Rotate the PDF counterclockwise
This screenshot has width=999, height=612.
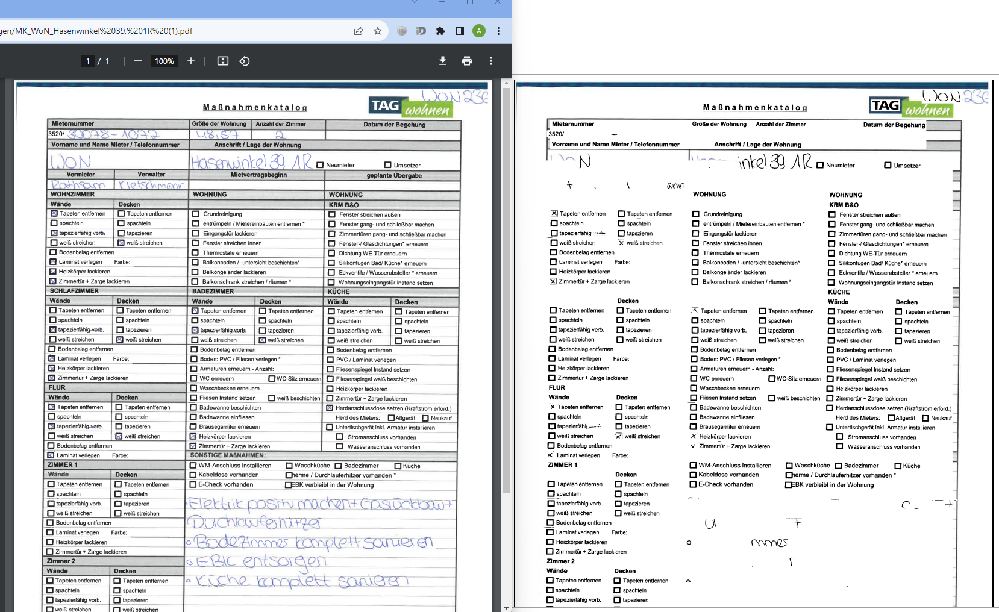(245, 61)
